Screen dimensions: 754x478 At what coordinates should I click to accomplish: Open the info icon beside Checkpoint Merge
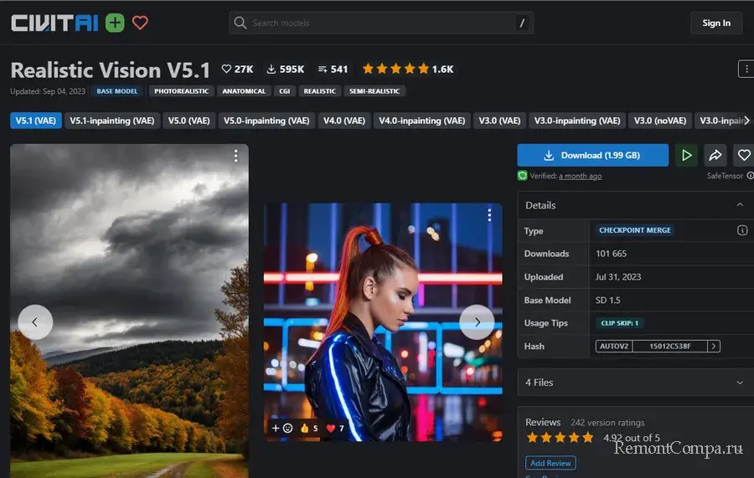tap(741, 230)
